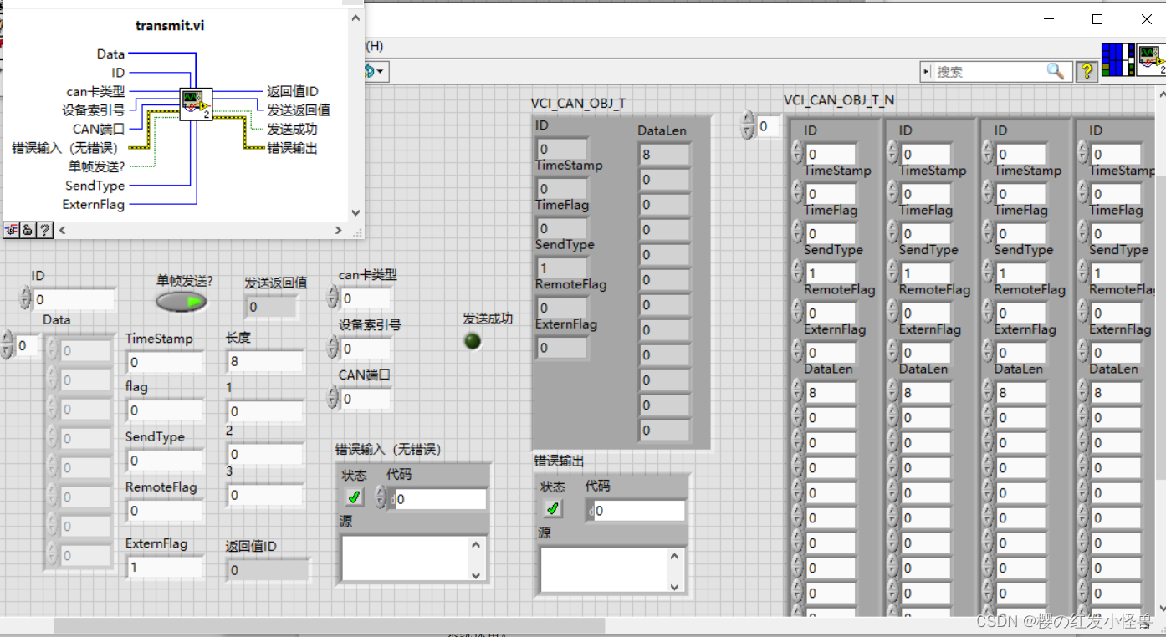1166x637 pixels.
Task: Click the can卡类型 stepper
Action: coord(333,298)
